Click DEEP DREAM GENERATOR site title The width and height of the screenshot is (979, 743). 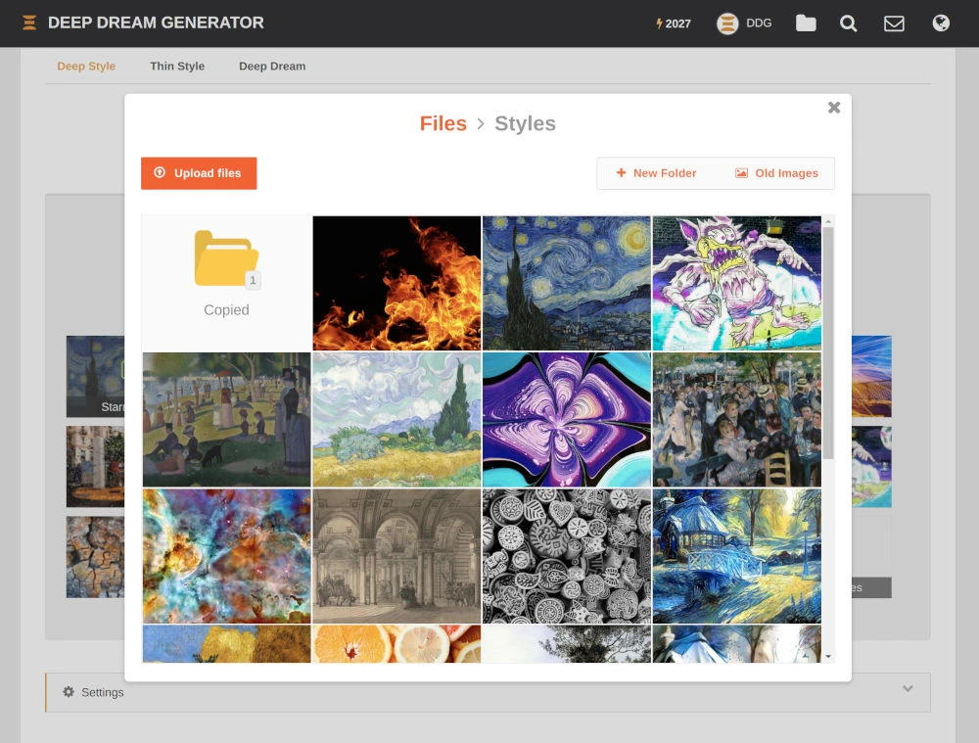[156, 23]
